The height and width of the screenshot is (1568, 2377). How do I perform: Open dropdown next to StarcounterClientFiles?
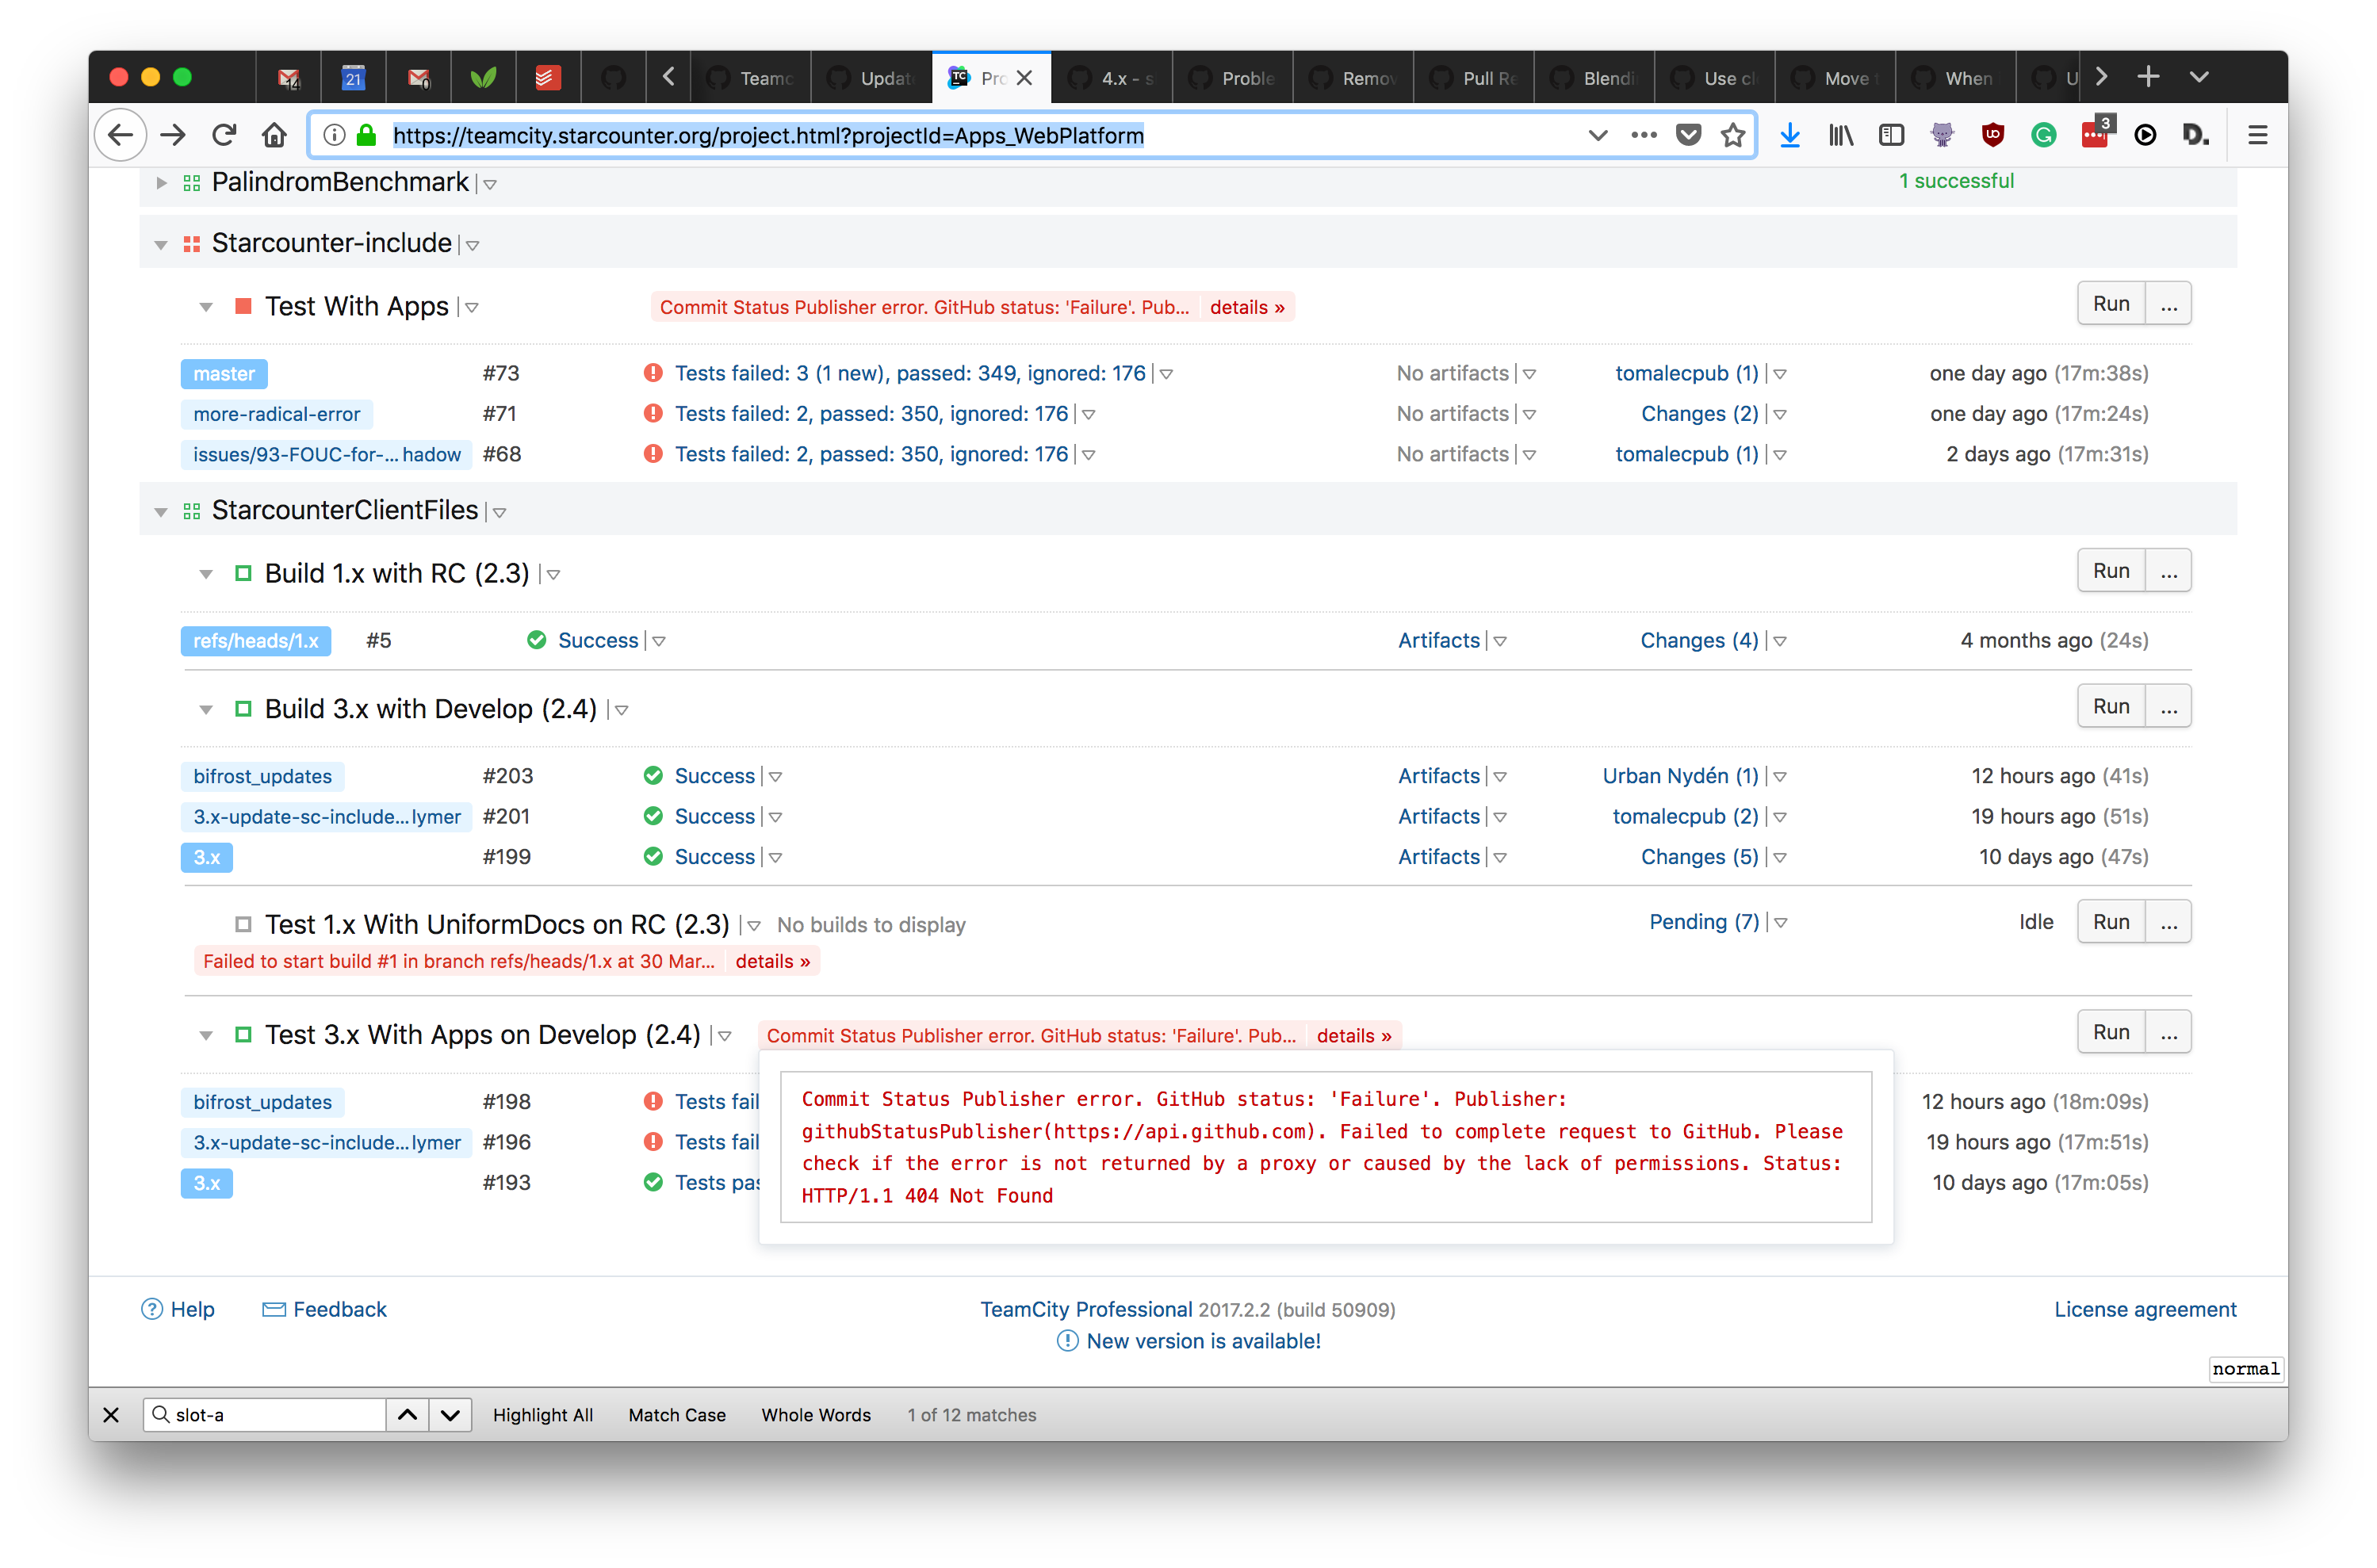[500, 513]
